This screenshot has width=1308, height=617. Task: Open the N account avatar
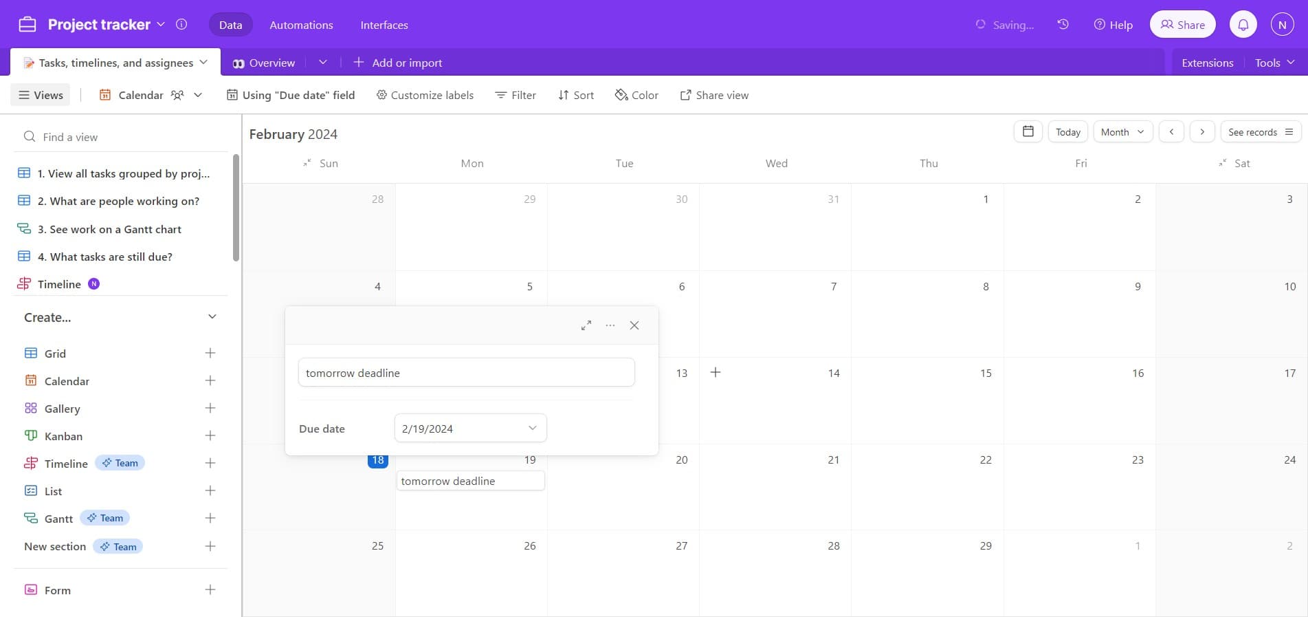point(1282,25)
